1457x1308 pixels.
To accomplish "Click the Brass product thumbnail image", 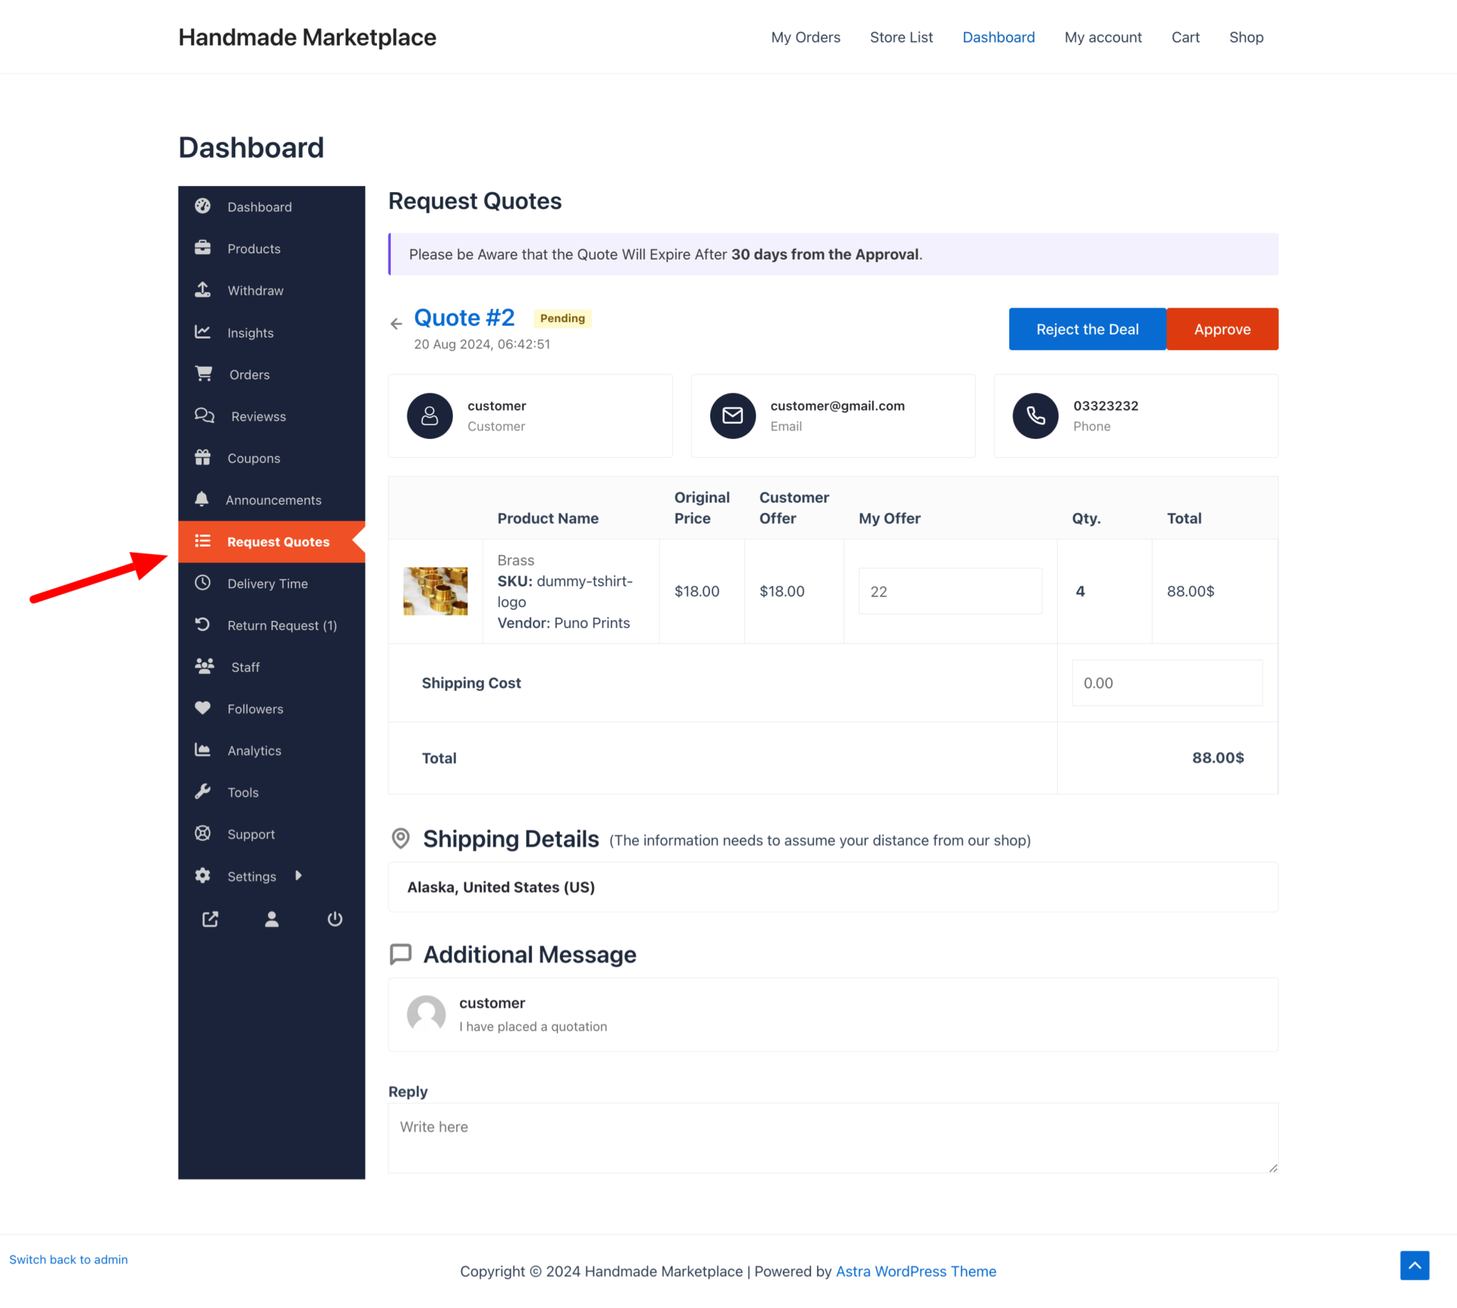I will click(436, 591).
